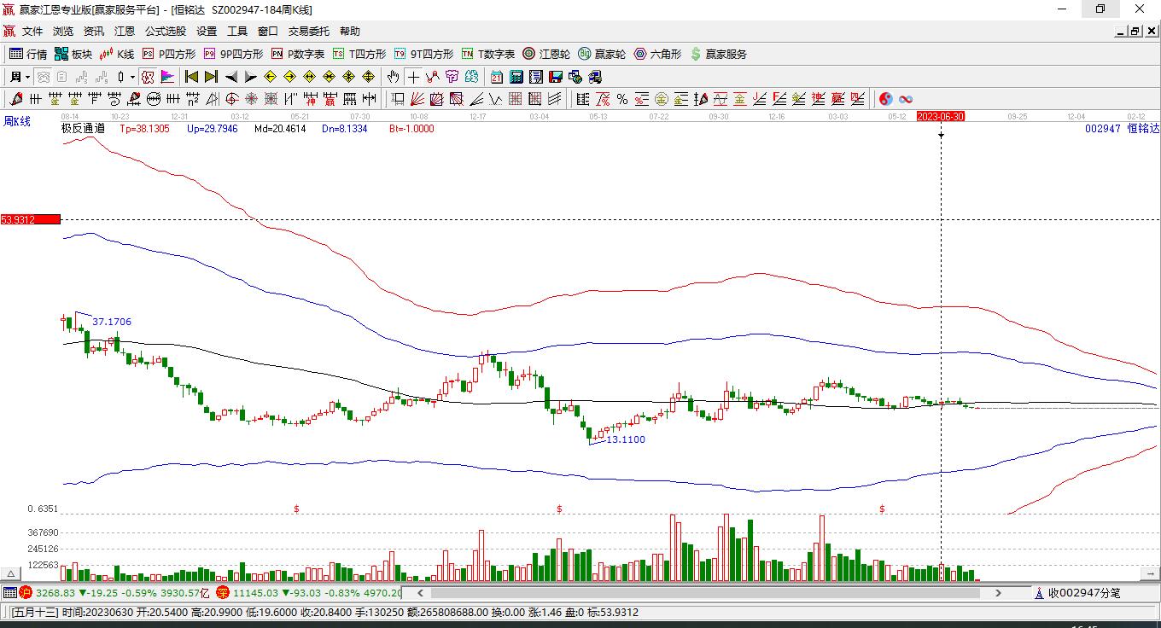
Task: Click the calculator icon in toolbar
Action: click(x=516, y=77)
